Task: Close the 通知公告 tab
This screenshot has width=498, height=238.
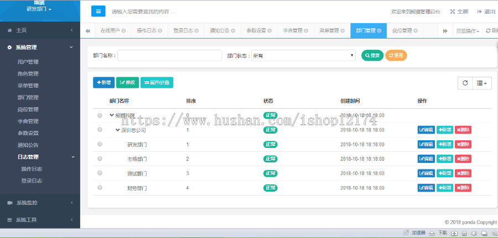Action: tap(233, 31)
